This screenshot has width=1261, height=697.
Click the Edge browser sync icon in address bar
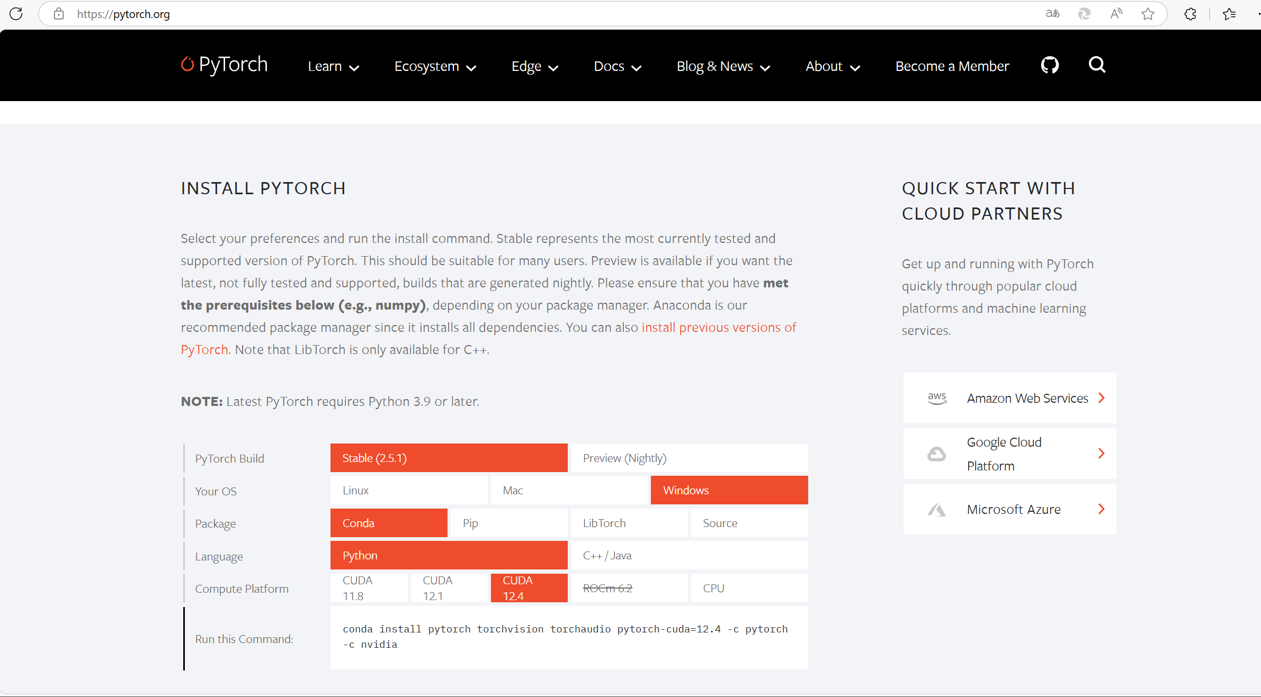(1084, 14)
